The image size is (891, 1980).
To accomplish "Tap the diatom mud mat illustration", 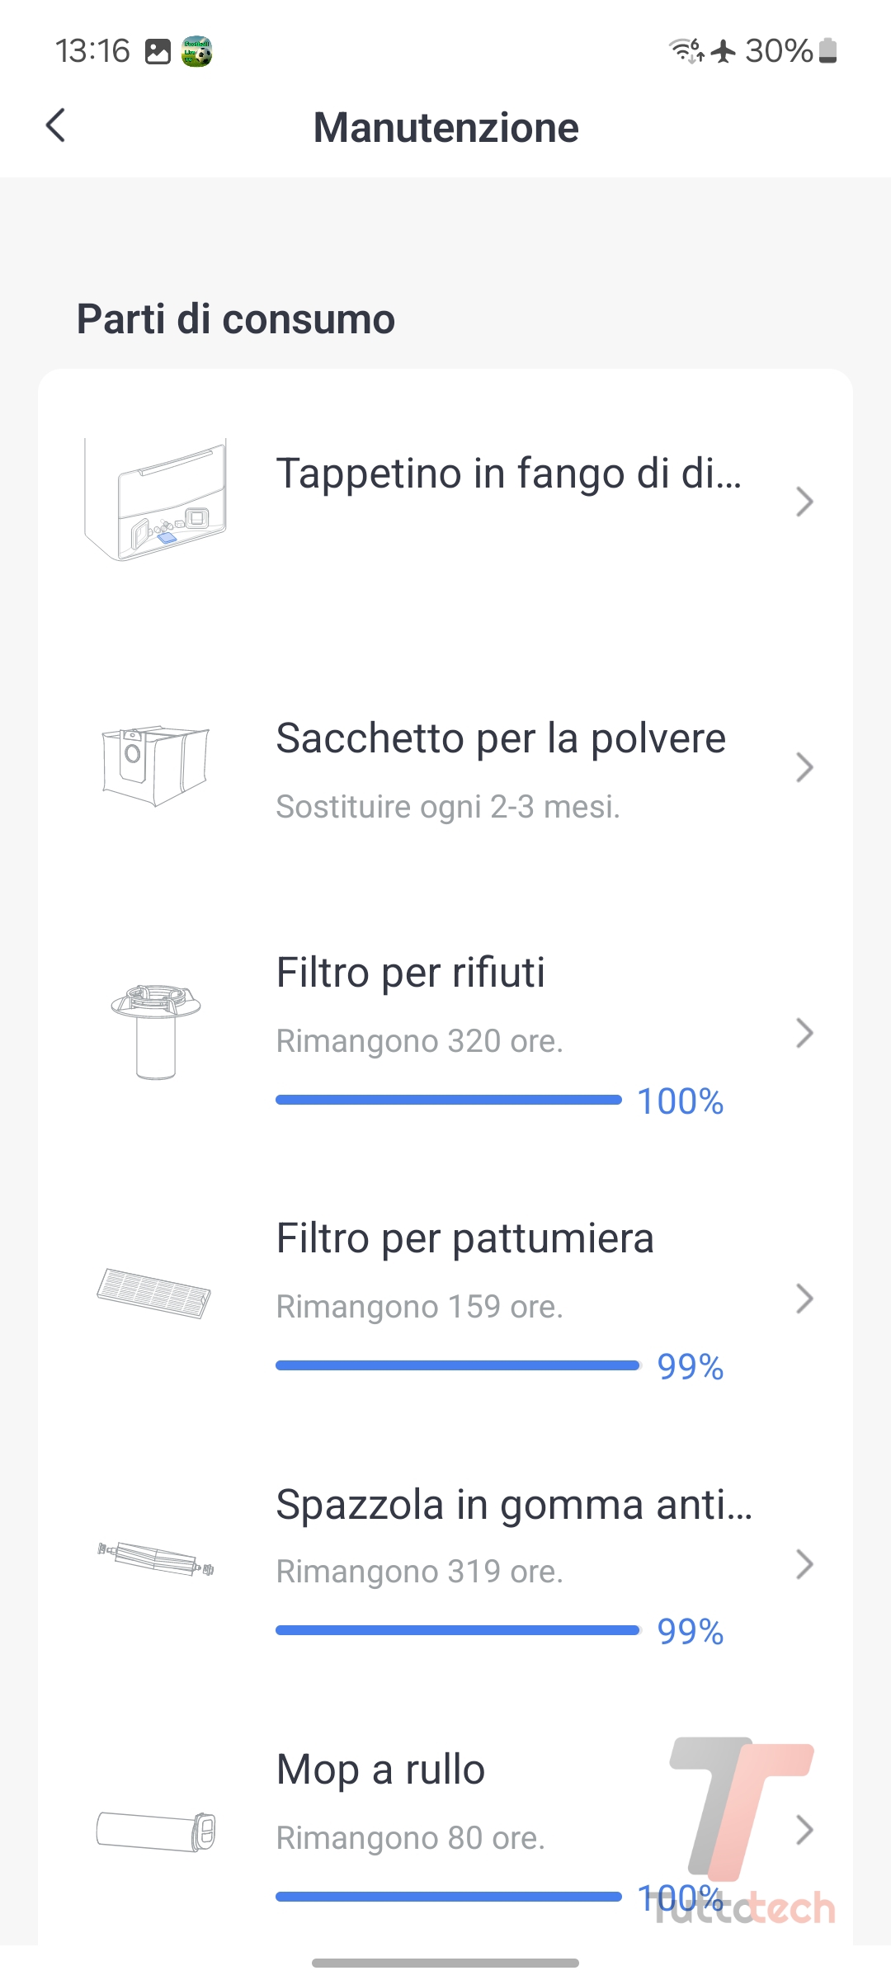I will click(155, 500).
